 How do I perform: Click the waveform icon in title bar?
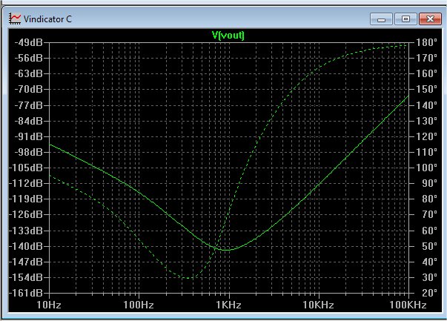tap(15, 19)
